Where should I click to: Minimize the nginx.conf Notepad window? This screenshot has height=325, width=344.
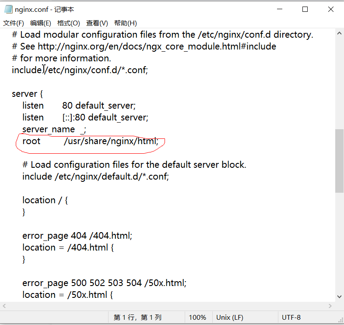click(280, 9)
